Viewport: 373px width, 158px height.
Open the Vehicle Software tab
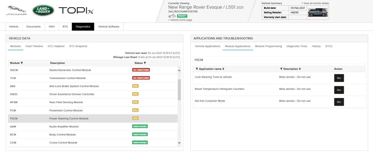(109, 27)
